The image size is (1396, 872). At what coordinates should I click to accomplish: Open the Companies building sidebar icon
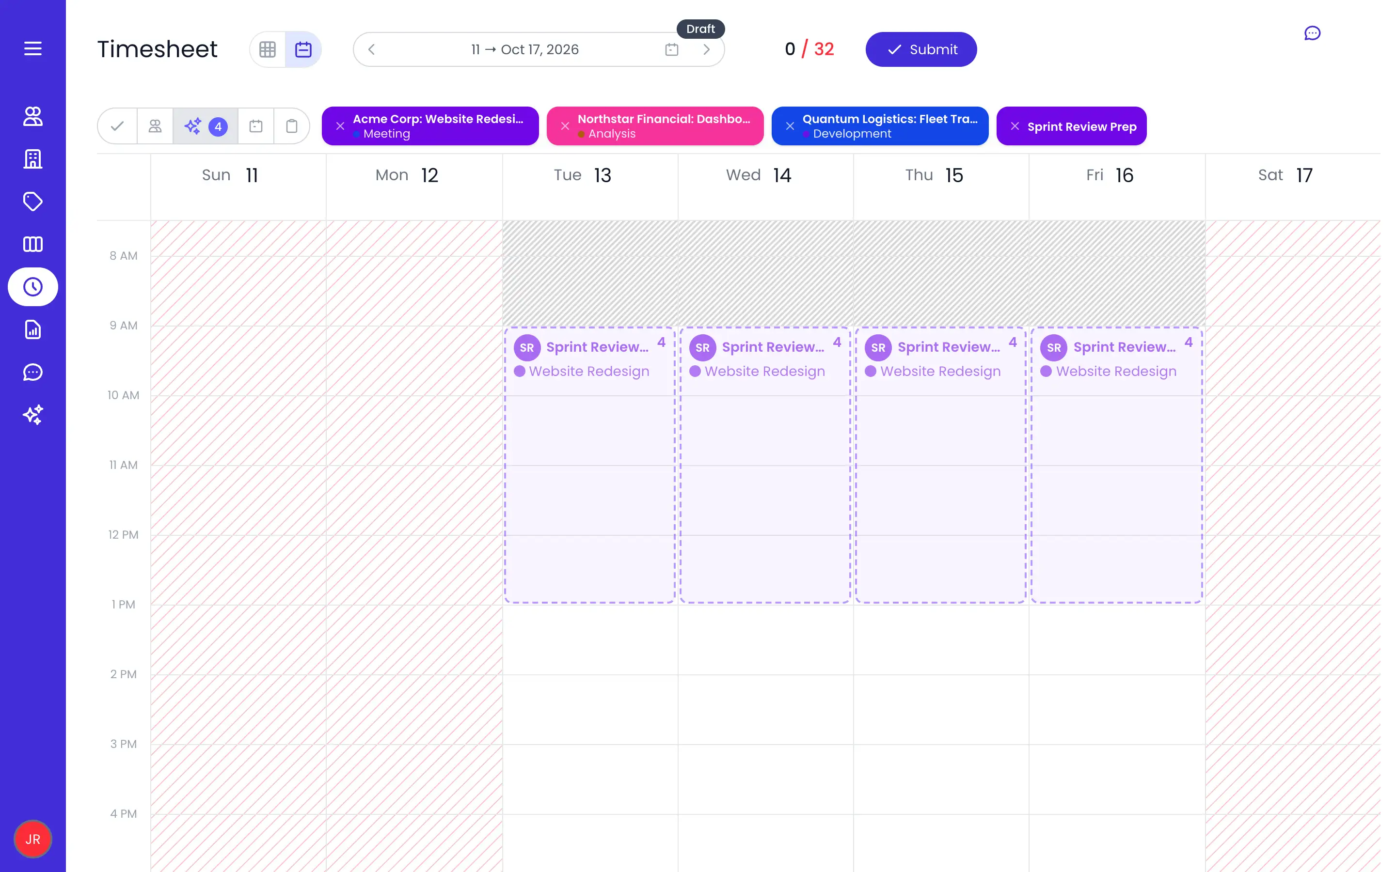pyautogui.click(x=33, y=158)
